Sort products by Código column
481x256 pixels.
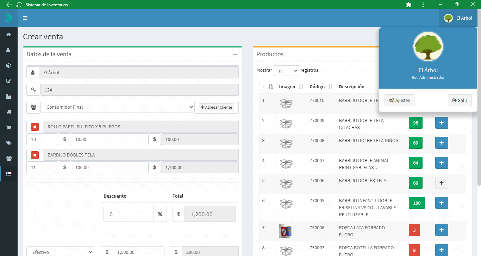click(330, 87)
